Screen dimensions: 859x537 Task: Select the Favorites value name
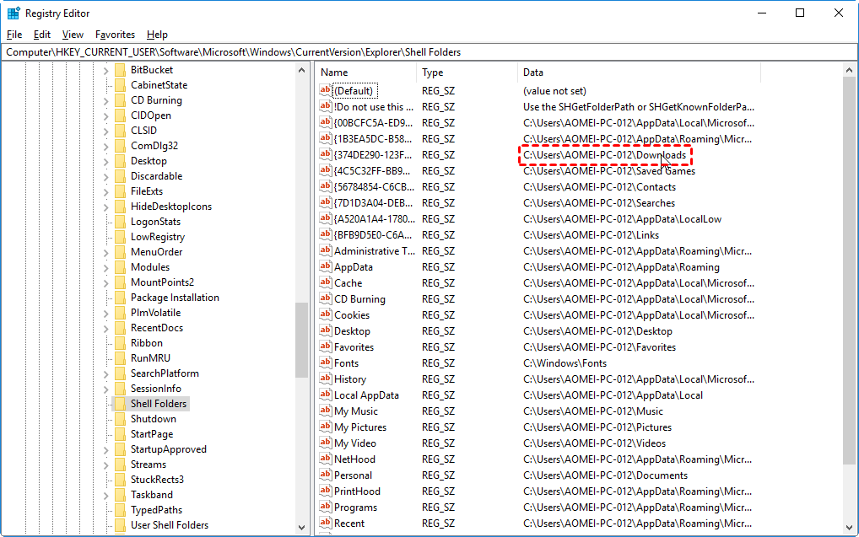coord(354,347)
